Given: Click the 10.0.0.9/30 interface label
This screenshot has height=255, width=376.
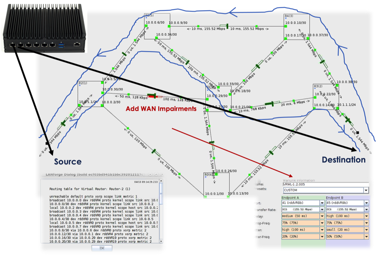Looking at the screenshot, I should coord(178,22).
